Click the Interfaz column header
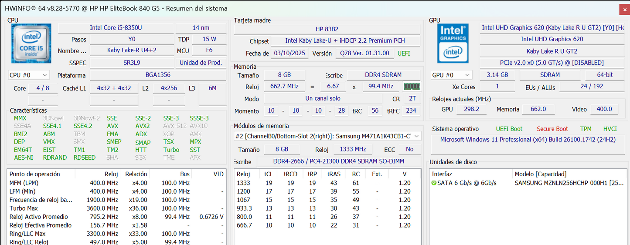This screenshot has width=630, height=245. [x=471, y=174]
